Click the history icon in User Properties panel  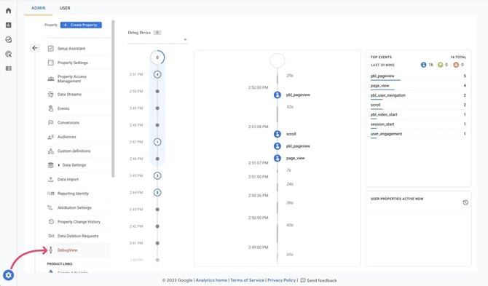click(x=465, y=203)
